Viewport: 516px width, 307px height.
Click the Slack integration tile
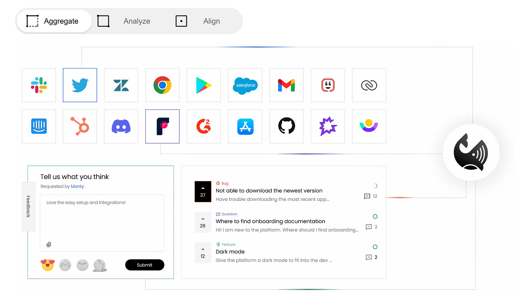(x=39, y=85)
